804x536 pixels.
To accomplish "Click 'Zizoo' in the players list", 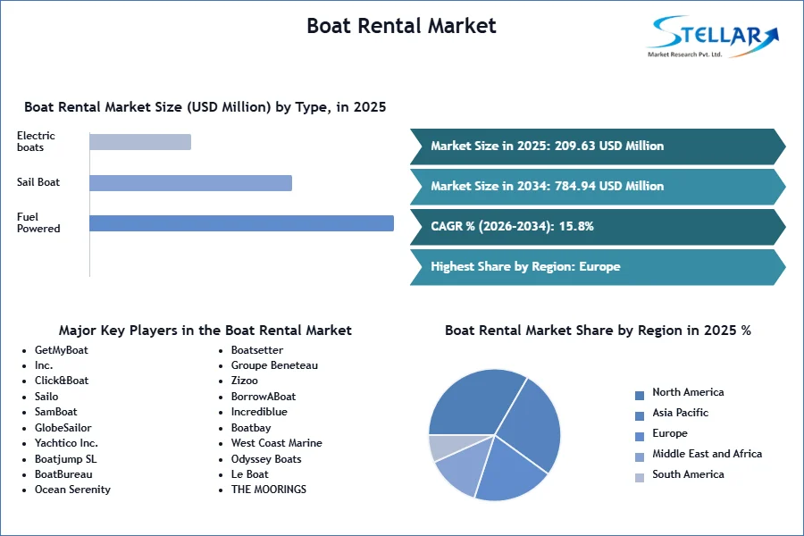I will pos(244,381).
